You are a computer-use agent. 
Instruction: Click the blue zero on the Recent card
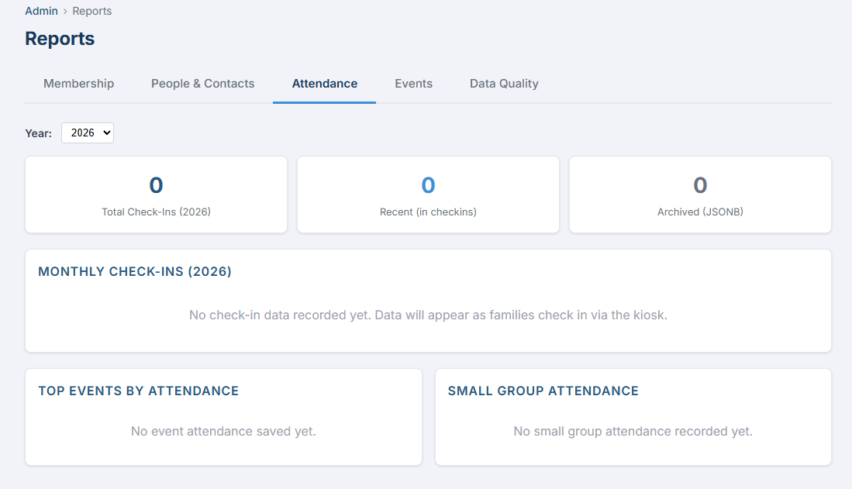427,184
